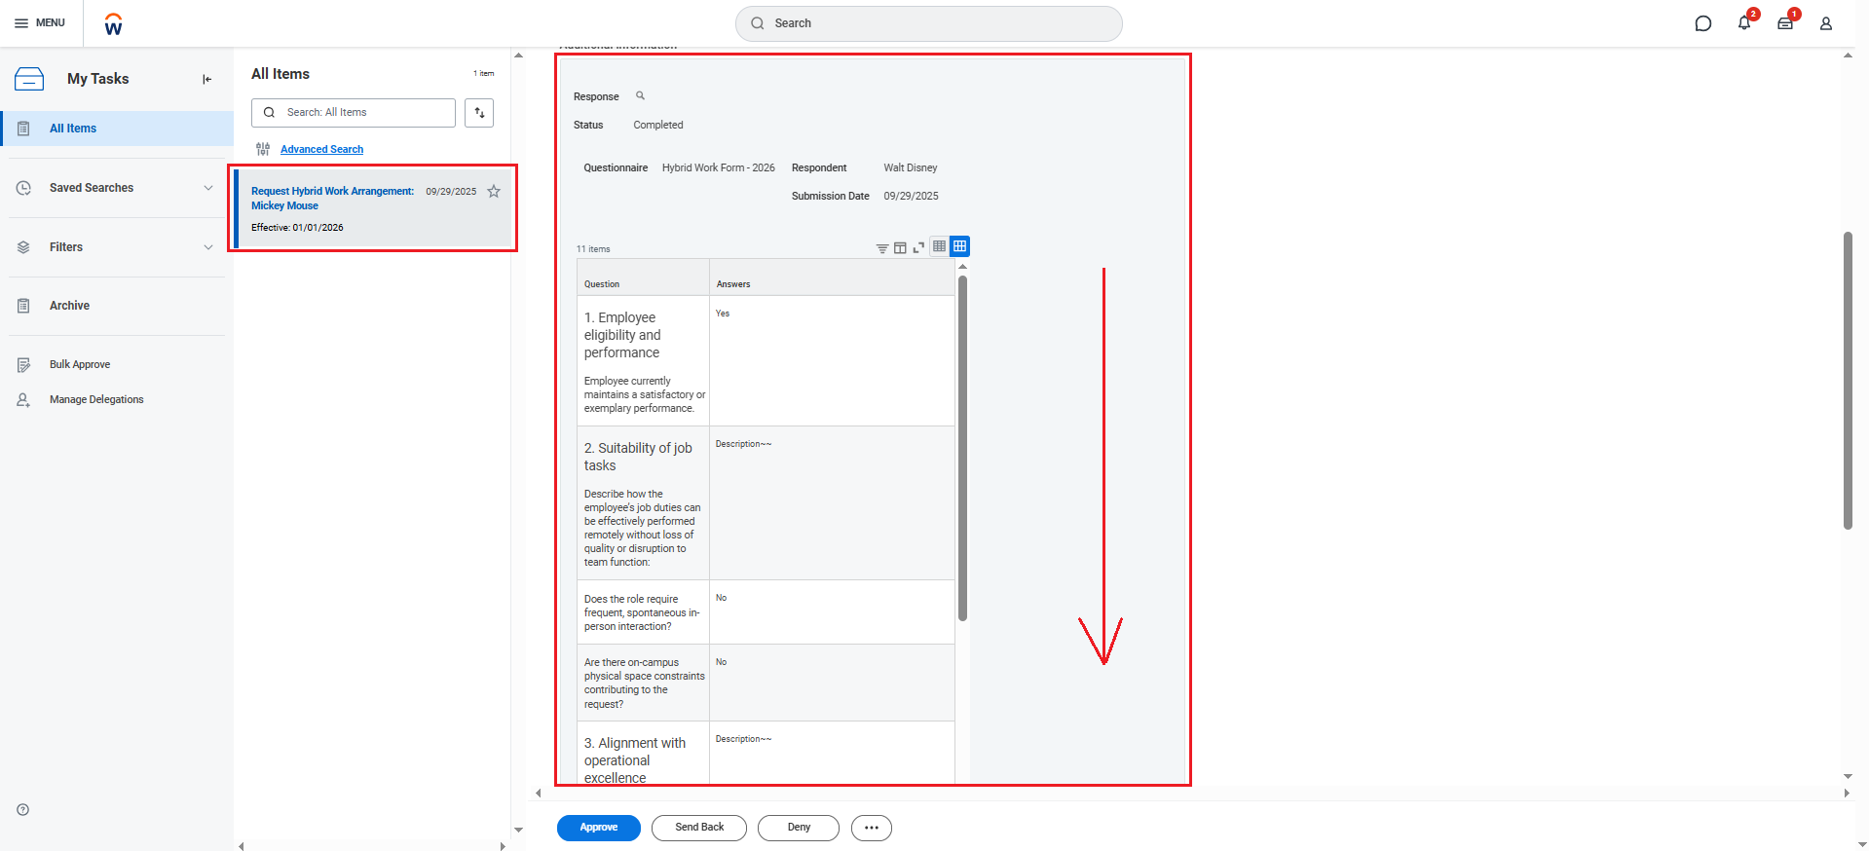
Task: Open the more actions ellipsis button
Action: click(871, 828)
